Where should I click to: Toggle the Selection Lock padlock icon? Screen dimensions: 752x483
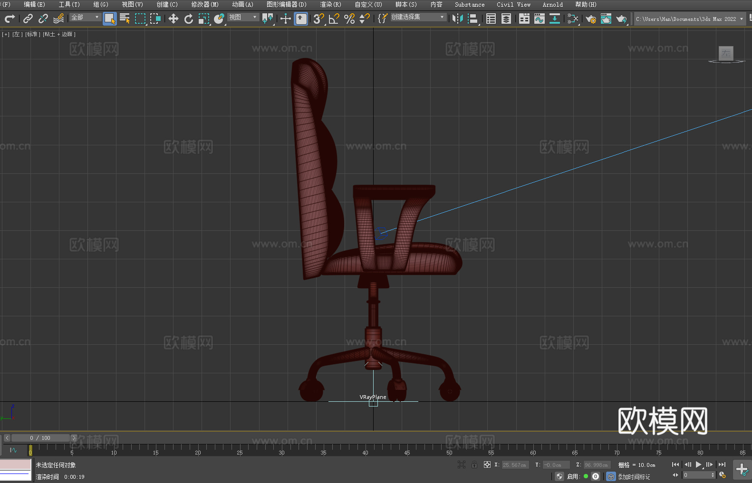474,464
